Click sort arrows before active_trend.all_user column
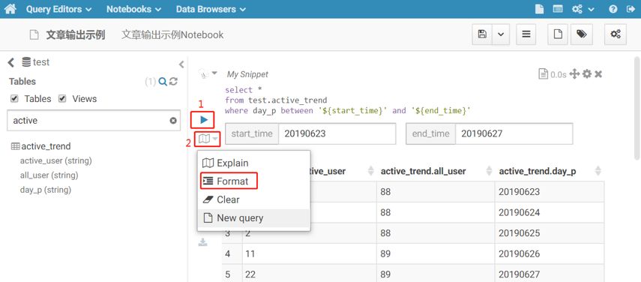Viewport: 641px width, 282px height. click(x=371, y=171)
